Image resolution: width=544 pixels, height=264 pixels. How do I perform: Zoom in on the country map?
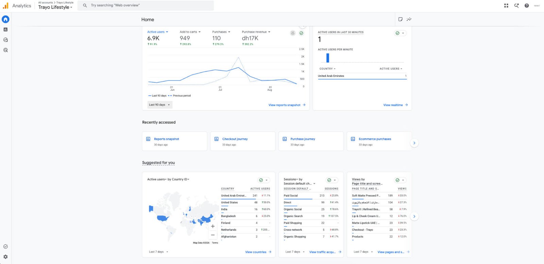point(213,226)
